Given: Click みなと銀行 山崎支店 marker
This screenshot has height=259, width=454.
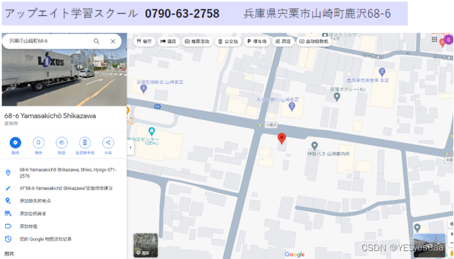Looking at the screenshot, I should click(291, 107).
